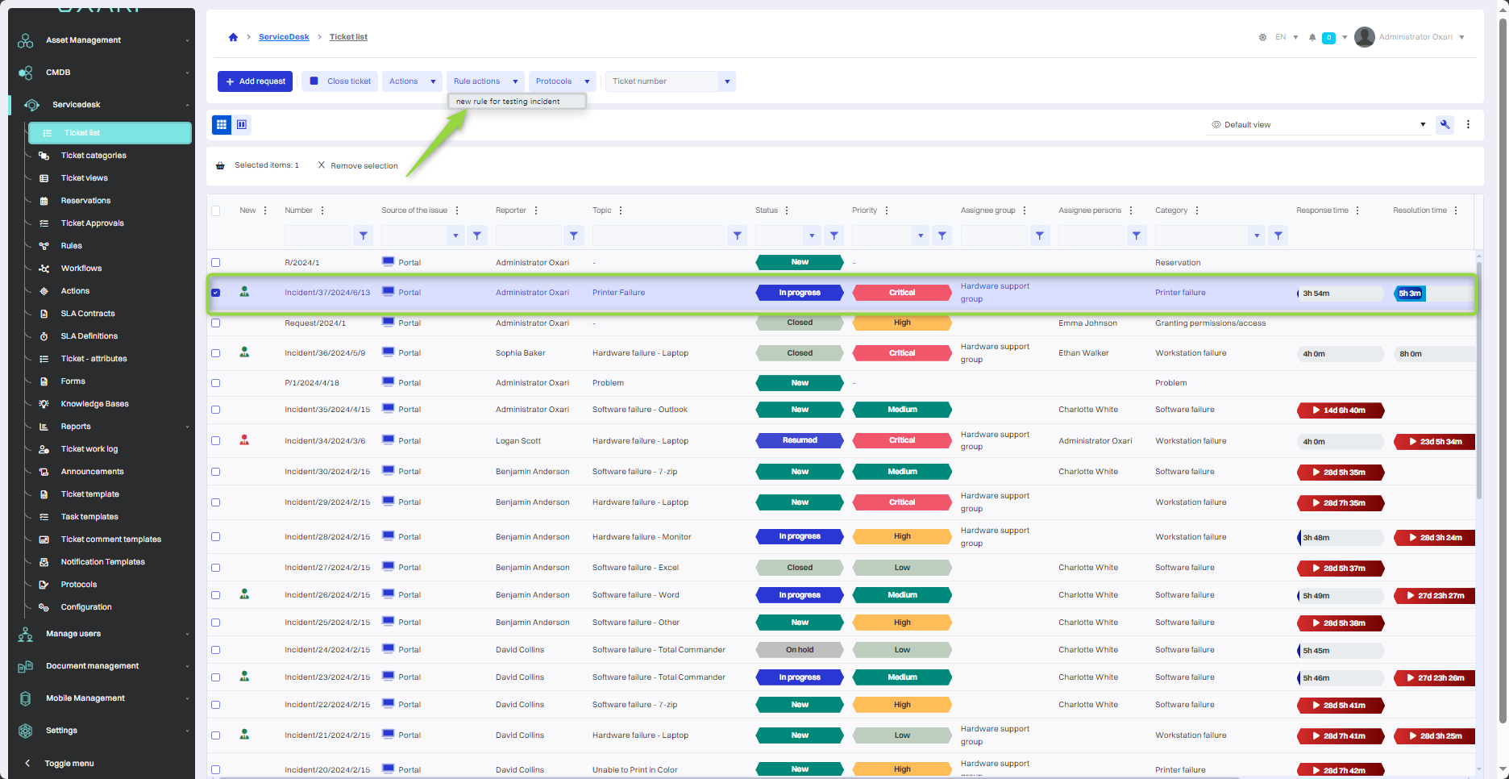Click the home icon in breadcrumb
This screenshot has height=779, width=1509.
(233, 37)
